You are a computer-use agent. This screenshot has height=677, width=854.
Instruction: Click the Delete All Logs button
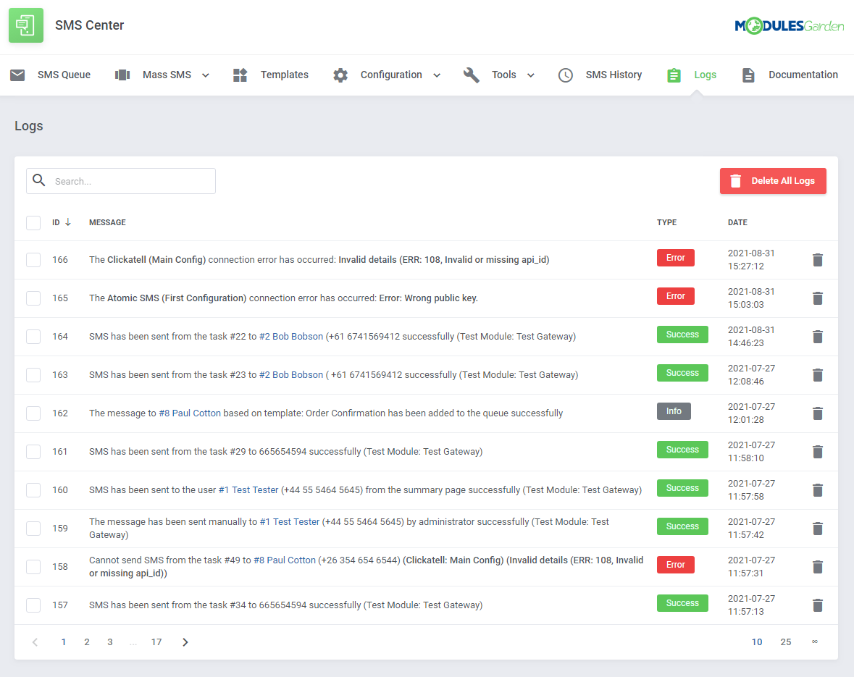coord(773,181)
